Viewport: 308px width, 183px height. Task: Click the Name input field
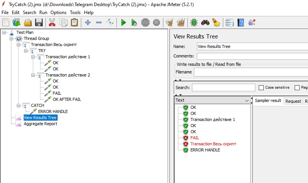tap(252, 46)
